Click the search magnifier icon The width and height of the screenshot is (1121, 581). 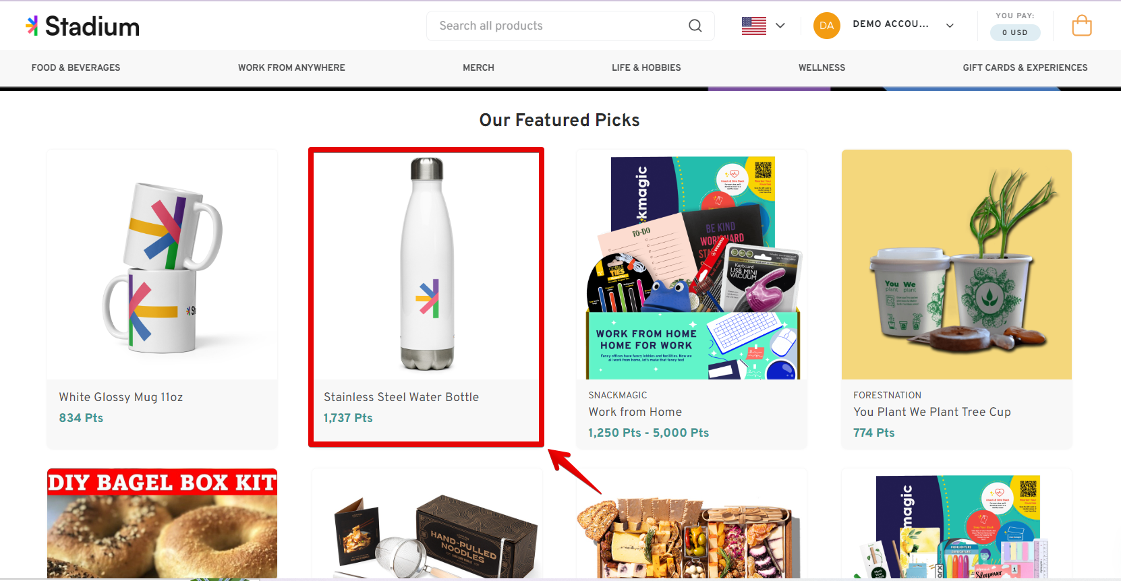point(695,26)
